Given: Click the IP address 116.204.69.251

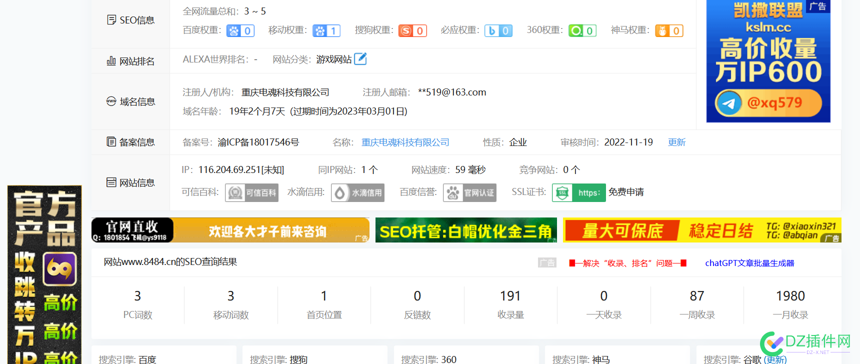Looking at the screenshot, I should 229,170.
